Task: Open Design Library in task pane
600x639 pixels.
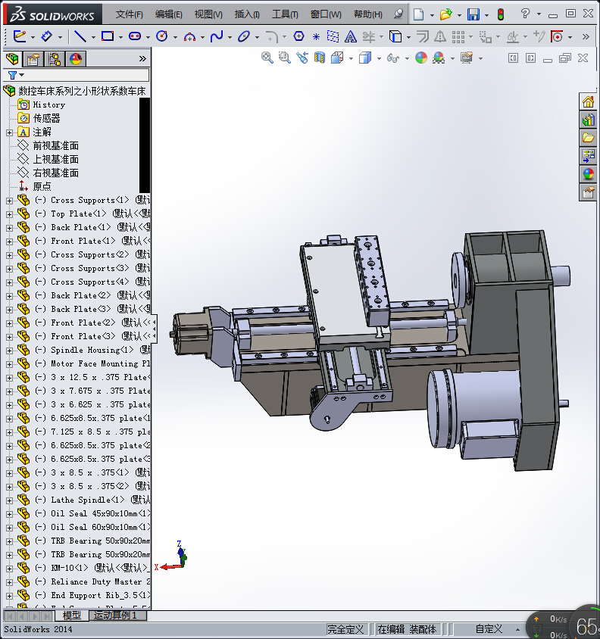Action: tap(588, 120)
